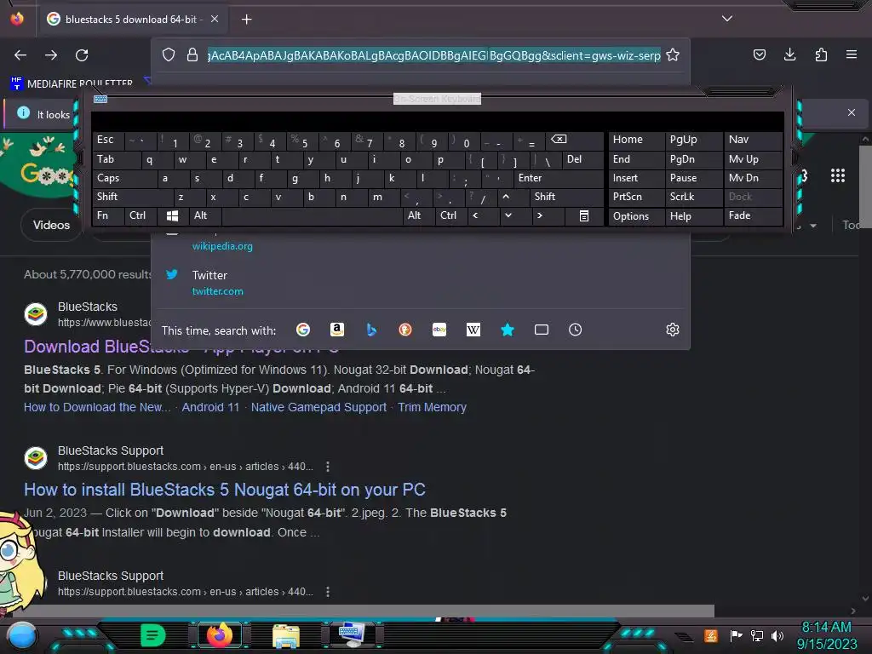Click the taskbar clock showing 8:14 AM
The image size is (872, 654).
click(x=826, y=635)
